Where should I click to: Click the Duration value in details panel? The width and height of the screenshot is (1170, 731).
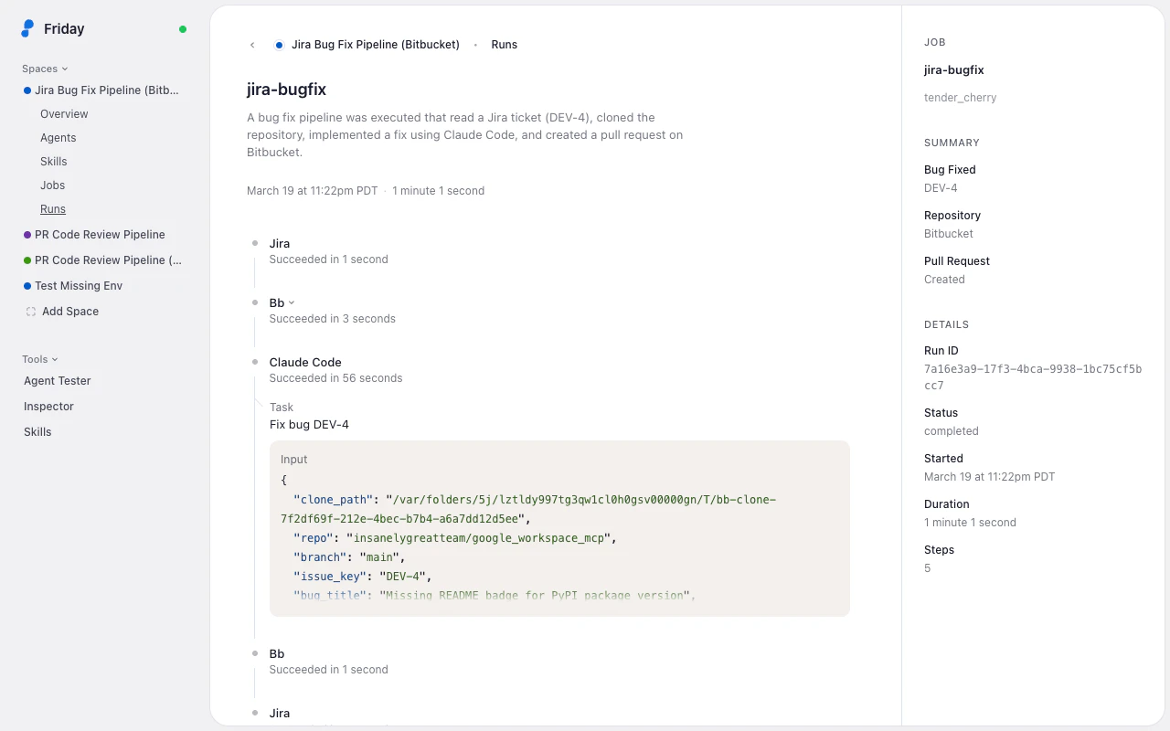click(x=970, y=523)
